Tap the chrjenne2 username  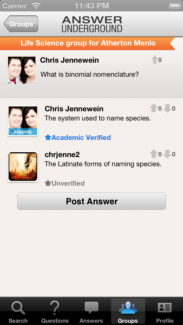(62, 154)
